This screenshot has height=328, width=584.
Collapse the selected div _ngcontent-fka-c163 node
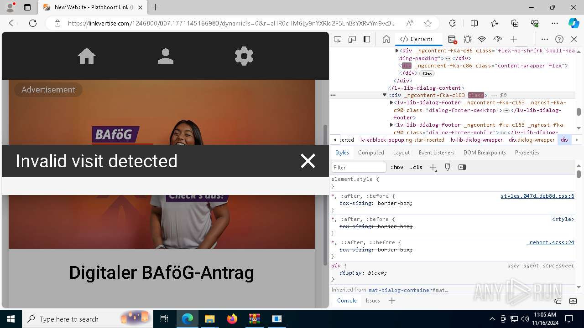click(385, 95)
